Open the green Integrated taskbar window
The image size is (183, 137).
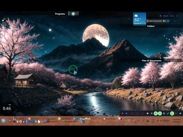pos(65,119)
